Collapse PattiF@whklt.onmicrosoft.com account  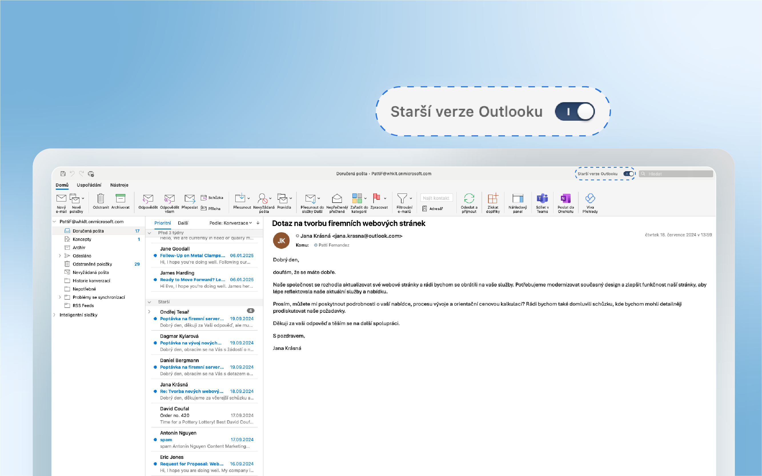54,222
